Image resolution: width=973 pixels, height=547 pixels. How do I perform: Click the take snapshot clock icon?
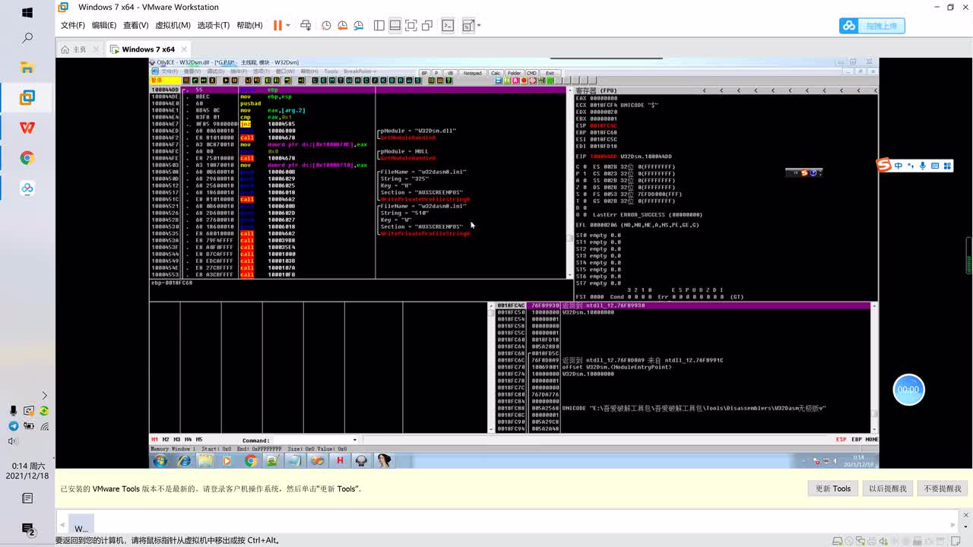coord(326,25)
